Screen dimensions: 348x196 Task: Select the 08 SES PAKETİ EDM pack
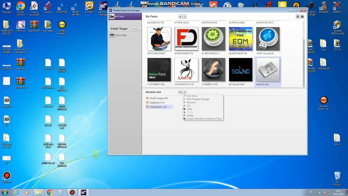click(x=241, y=39)
